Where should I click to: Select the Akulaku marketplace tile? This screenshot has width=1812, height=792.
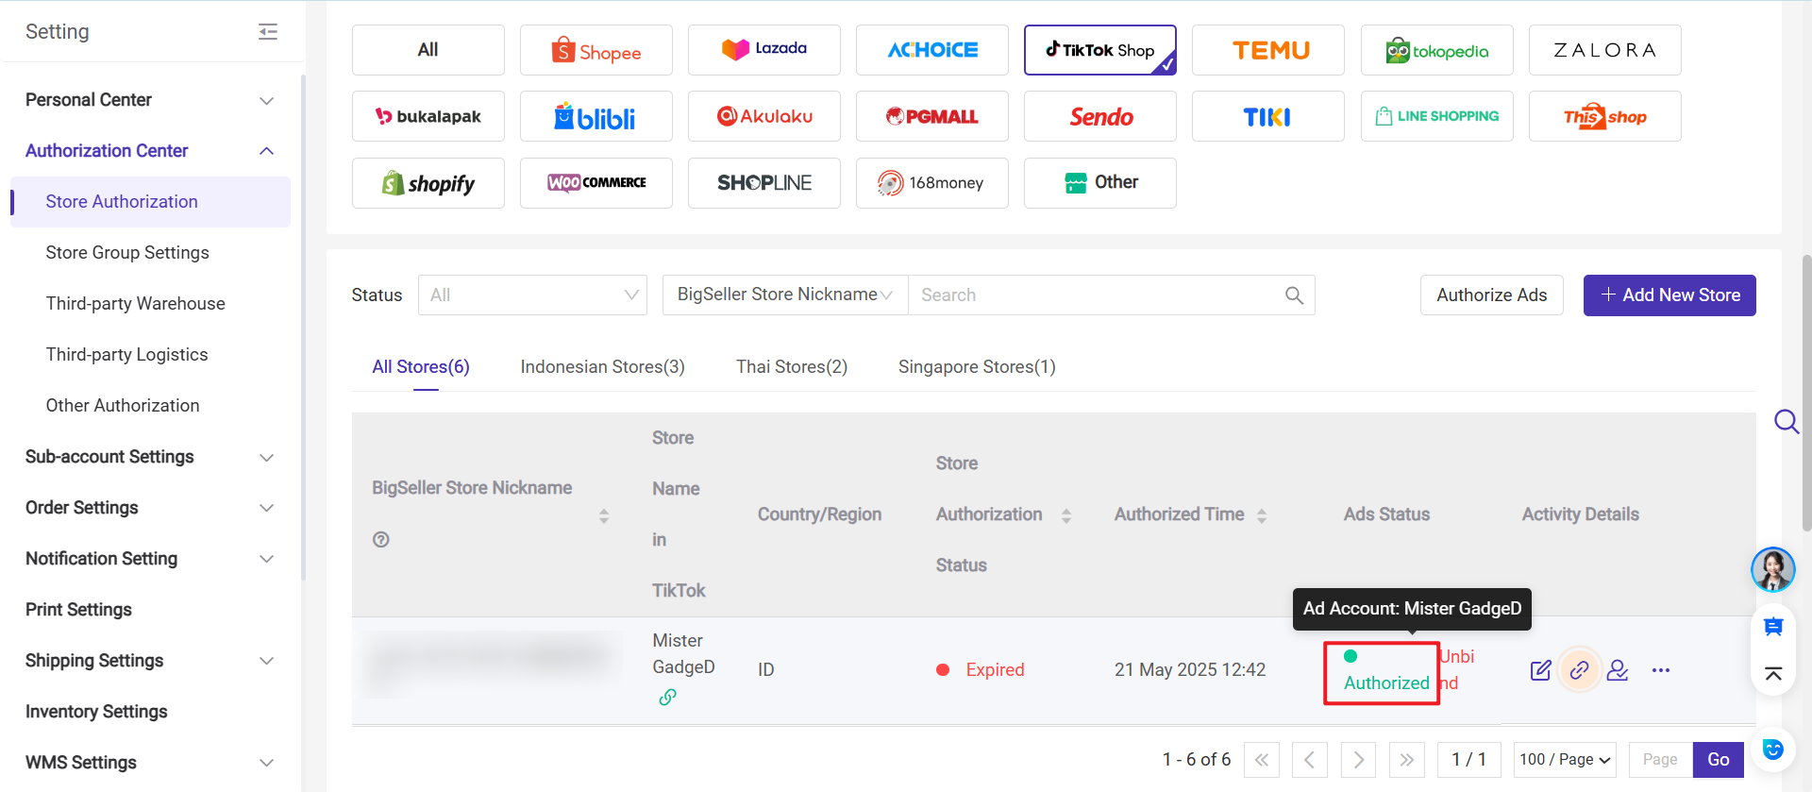coord(764,116)
